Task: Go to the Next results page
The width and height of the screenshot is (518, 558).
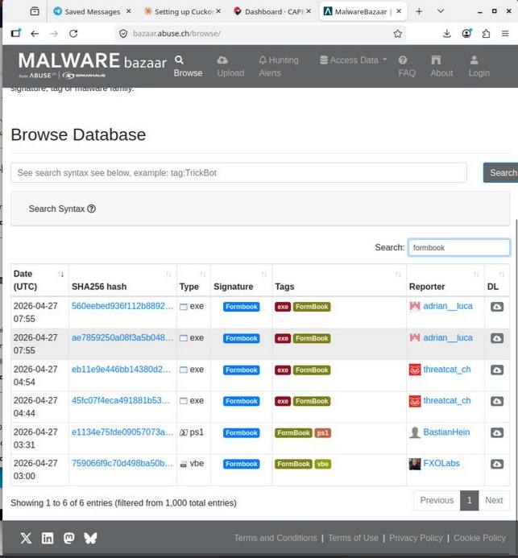Action: [494, 500]
